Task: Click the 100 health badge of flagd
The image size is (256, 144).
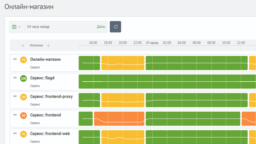Action: coord(23,78)
